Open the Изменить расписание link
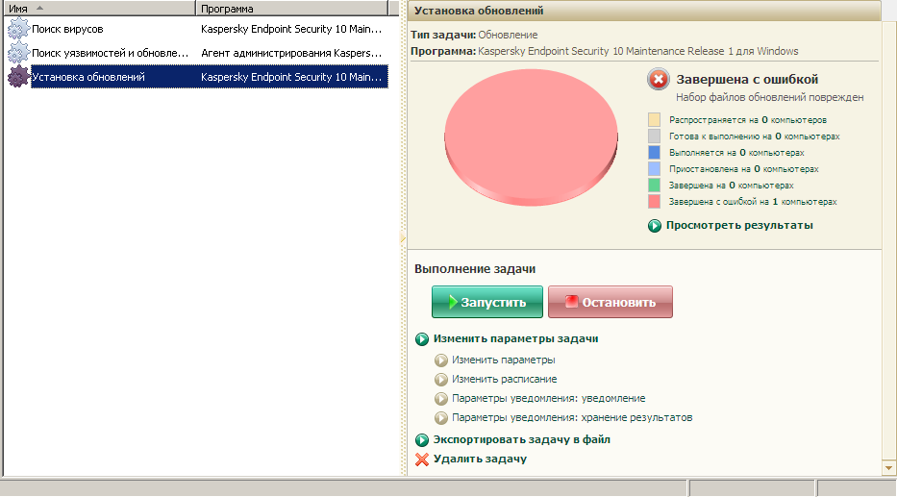 pos(504,379)
